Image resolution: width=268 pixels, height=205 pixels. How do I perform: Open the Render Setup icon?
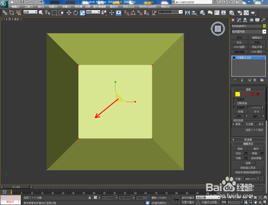click(x=240, y=13)
